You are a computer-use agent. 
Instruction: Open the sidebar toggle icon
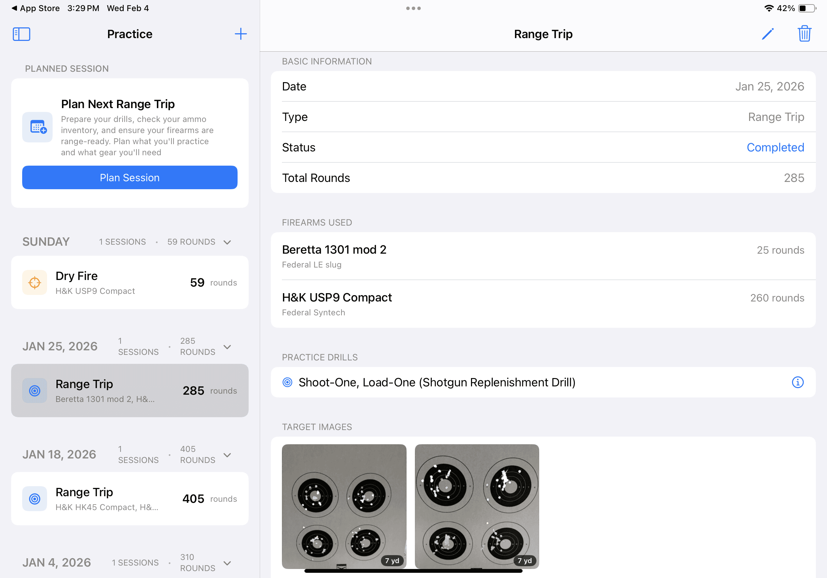tap(21, 34)
